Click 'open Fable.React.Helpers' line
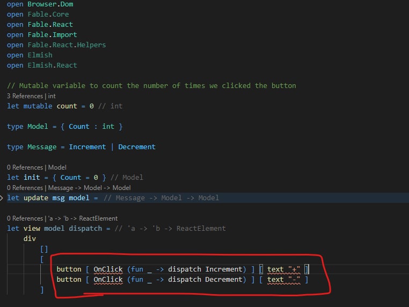The image size is (409, 307). [56, 45]
